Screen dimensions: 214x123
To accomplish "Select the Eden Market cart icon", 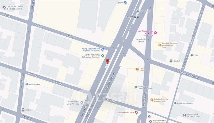I will coord(27,84).
